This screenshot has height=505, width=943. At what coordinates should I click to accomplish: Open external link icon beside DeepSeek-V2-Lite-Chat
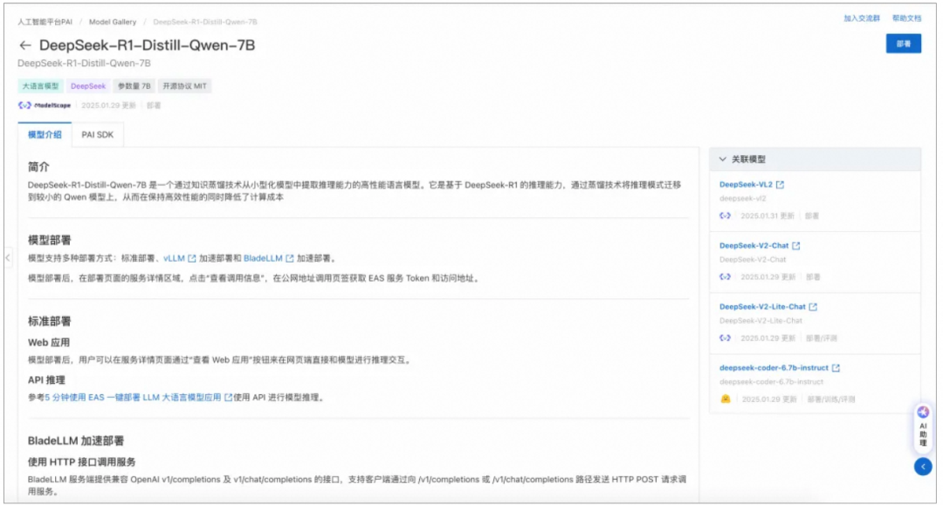[x=813, y=307]
